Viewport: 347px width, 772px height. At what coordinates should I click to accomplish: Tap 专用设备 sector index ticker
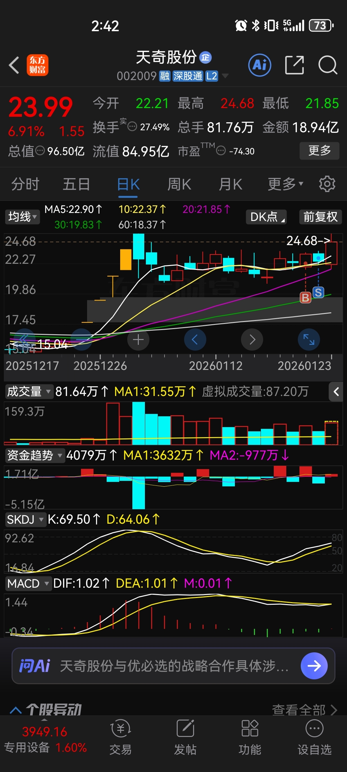(45, 739)
